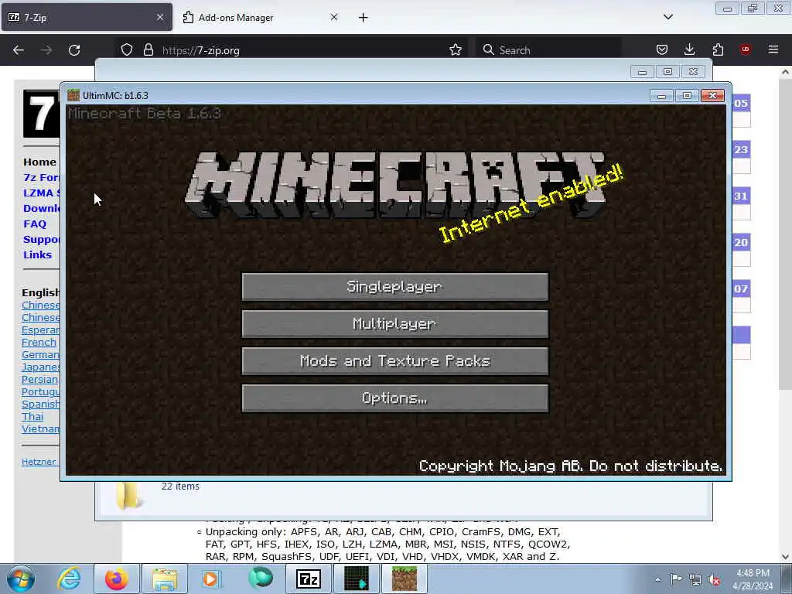
Task: Click the red uBlock extension icon
Action: (745, 49)
